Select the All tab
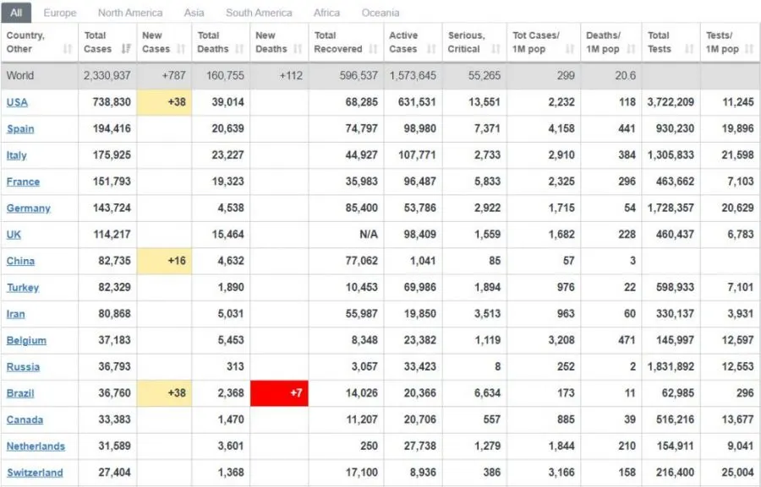Viewport: 761px width, 487px height. 16,13
